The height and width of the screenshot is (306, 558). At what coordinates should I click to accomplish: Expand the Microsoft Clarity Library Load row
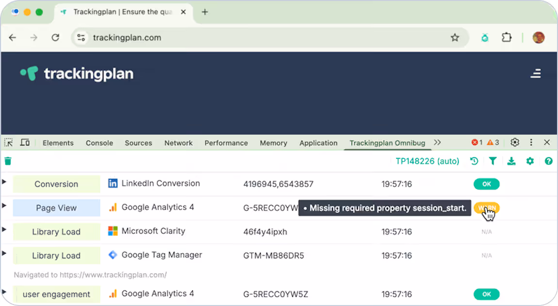click(4, 229)
